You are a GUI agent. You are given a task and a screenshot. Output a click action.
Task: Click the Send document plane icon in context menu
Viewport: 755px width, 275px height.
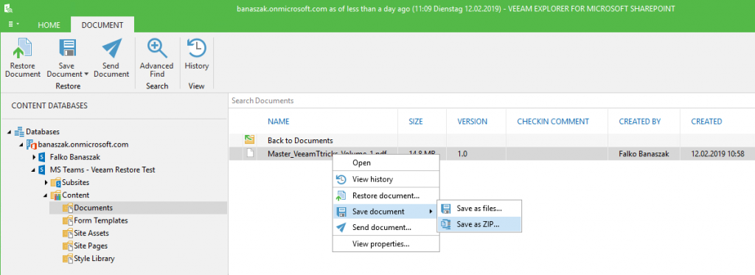pyautogui.click(x=341, y=227)
